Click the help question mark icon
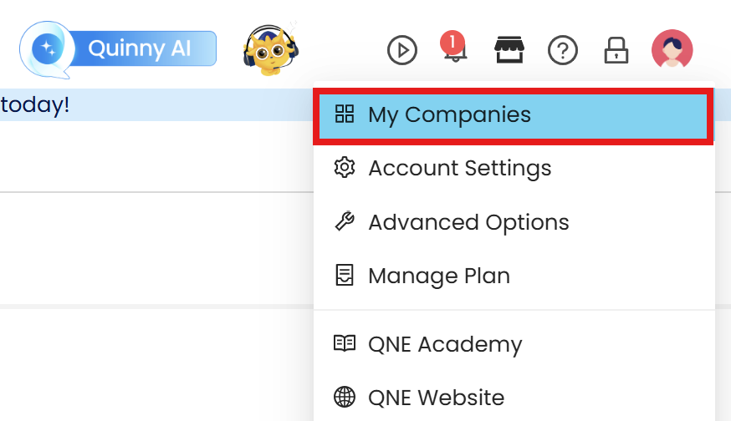 [x=563, y=51]
